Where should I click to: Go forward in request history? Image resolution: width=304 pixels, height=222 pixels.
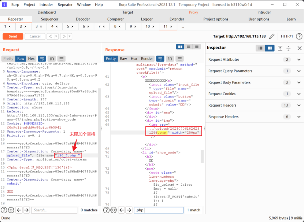64,36
